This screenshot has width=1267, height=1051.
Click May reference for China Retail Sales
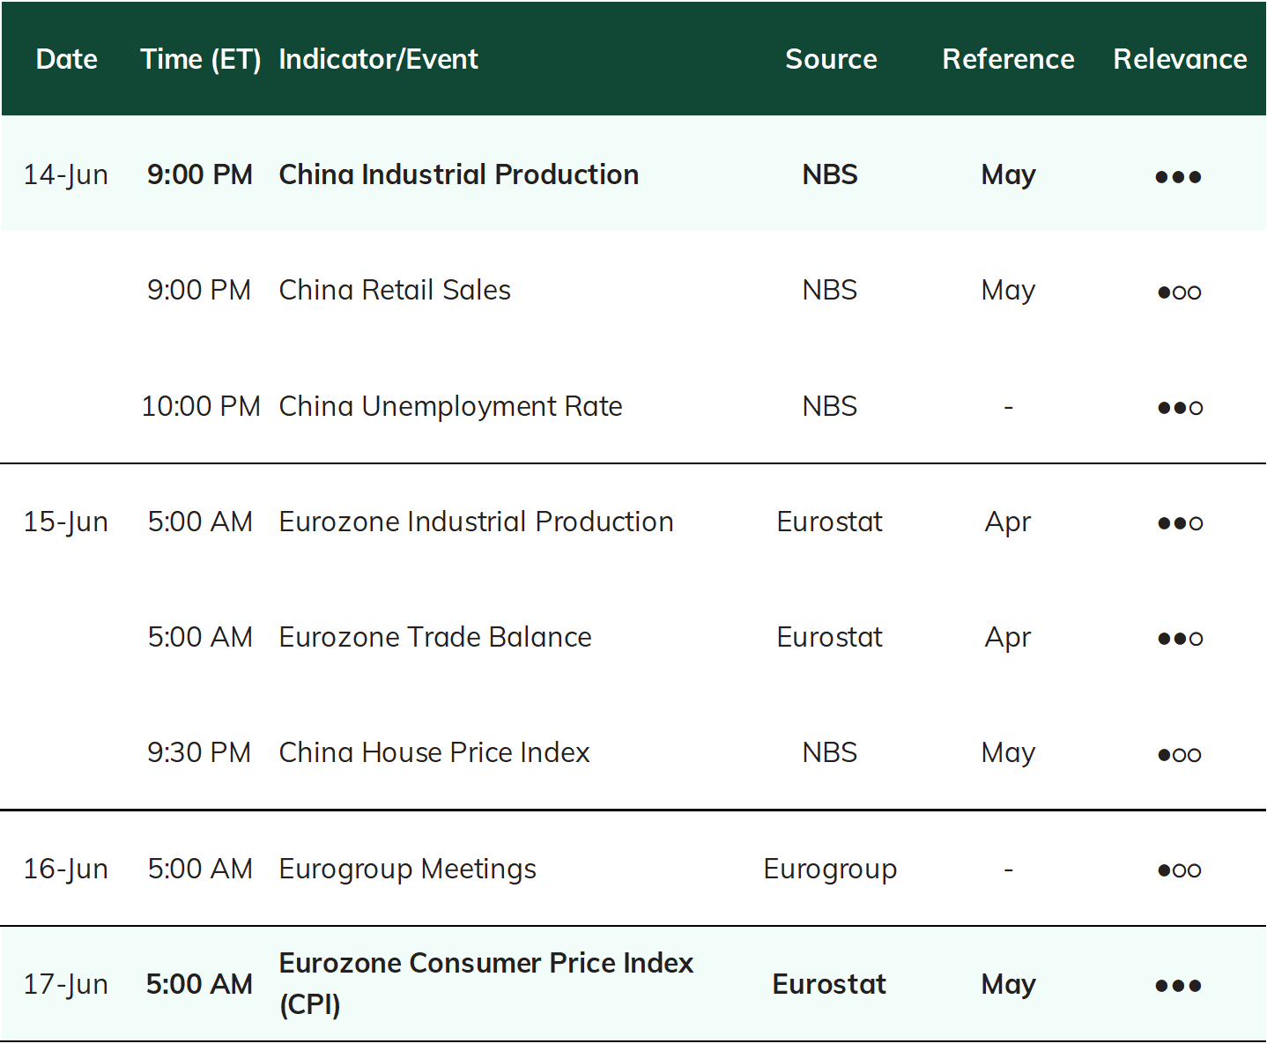click(1009, 292)
